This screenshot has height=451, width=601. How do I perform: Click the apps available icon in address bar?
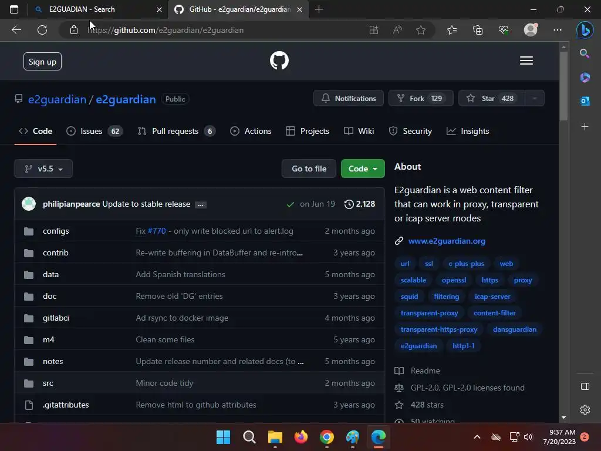click(374, 30)
